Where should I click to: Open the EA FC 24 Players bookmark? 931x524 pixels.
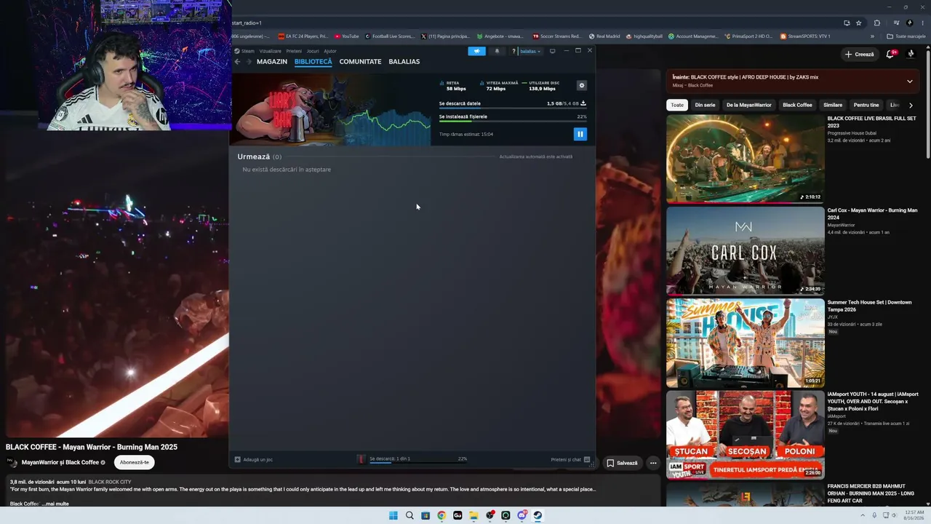(303, 36)
